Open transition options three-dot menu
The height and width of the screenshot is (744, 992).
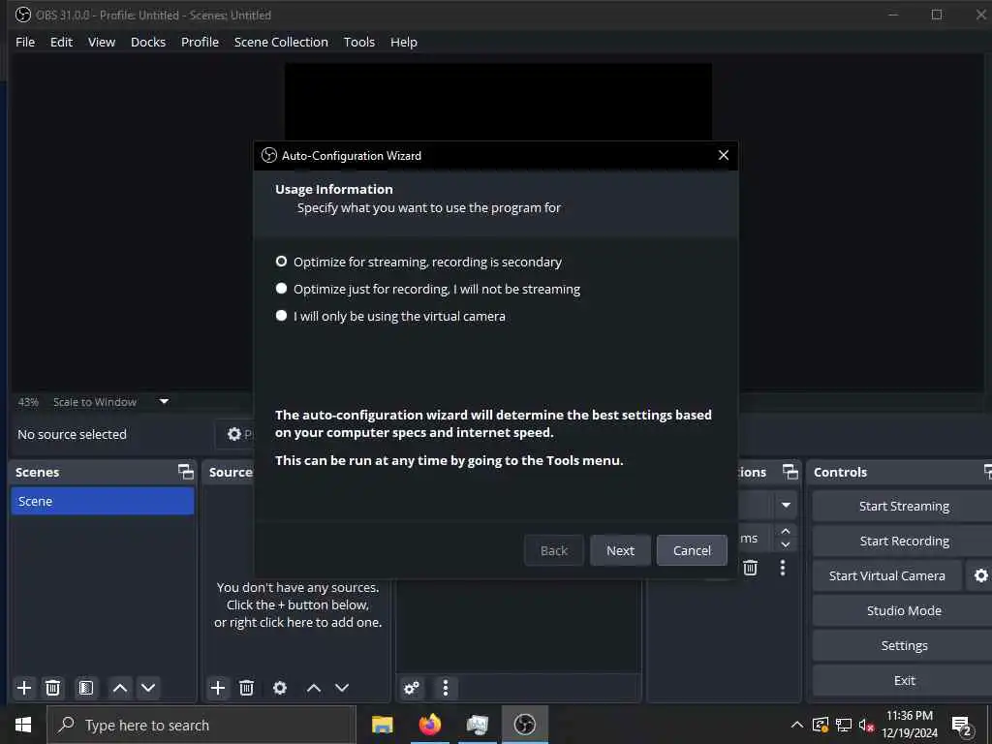(x=783, y=568)
